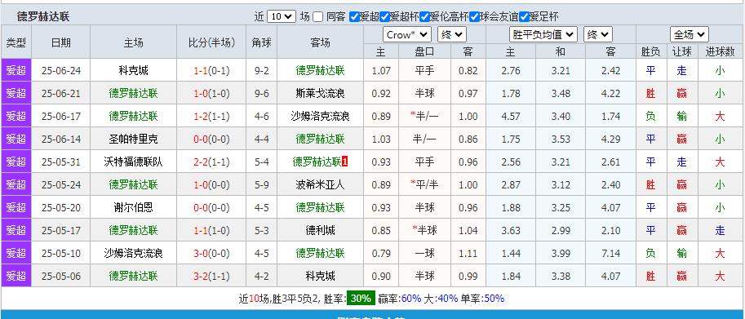Open 圣帕特里克 home team link
The height and width of the screenshot is (319, 745).
(x=134, y=139)
